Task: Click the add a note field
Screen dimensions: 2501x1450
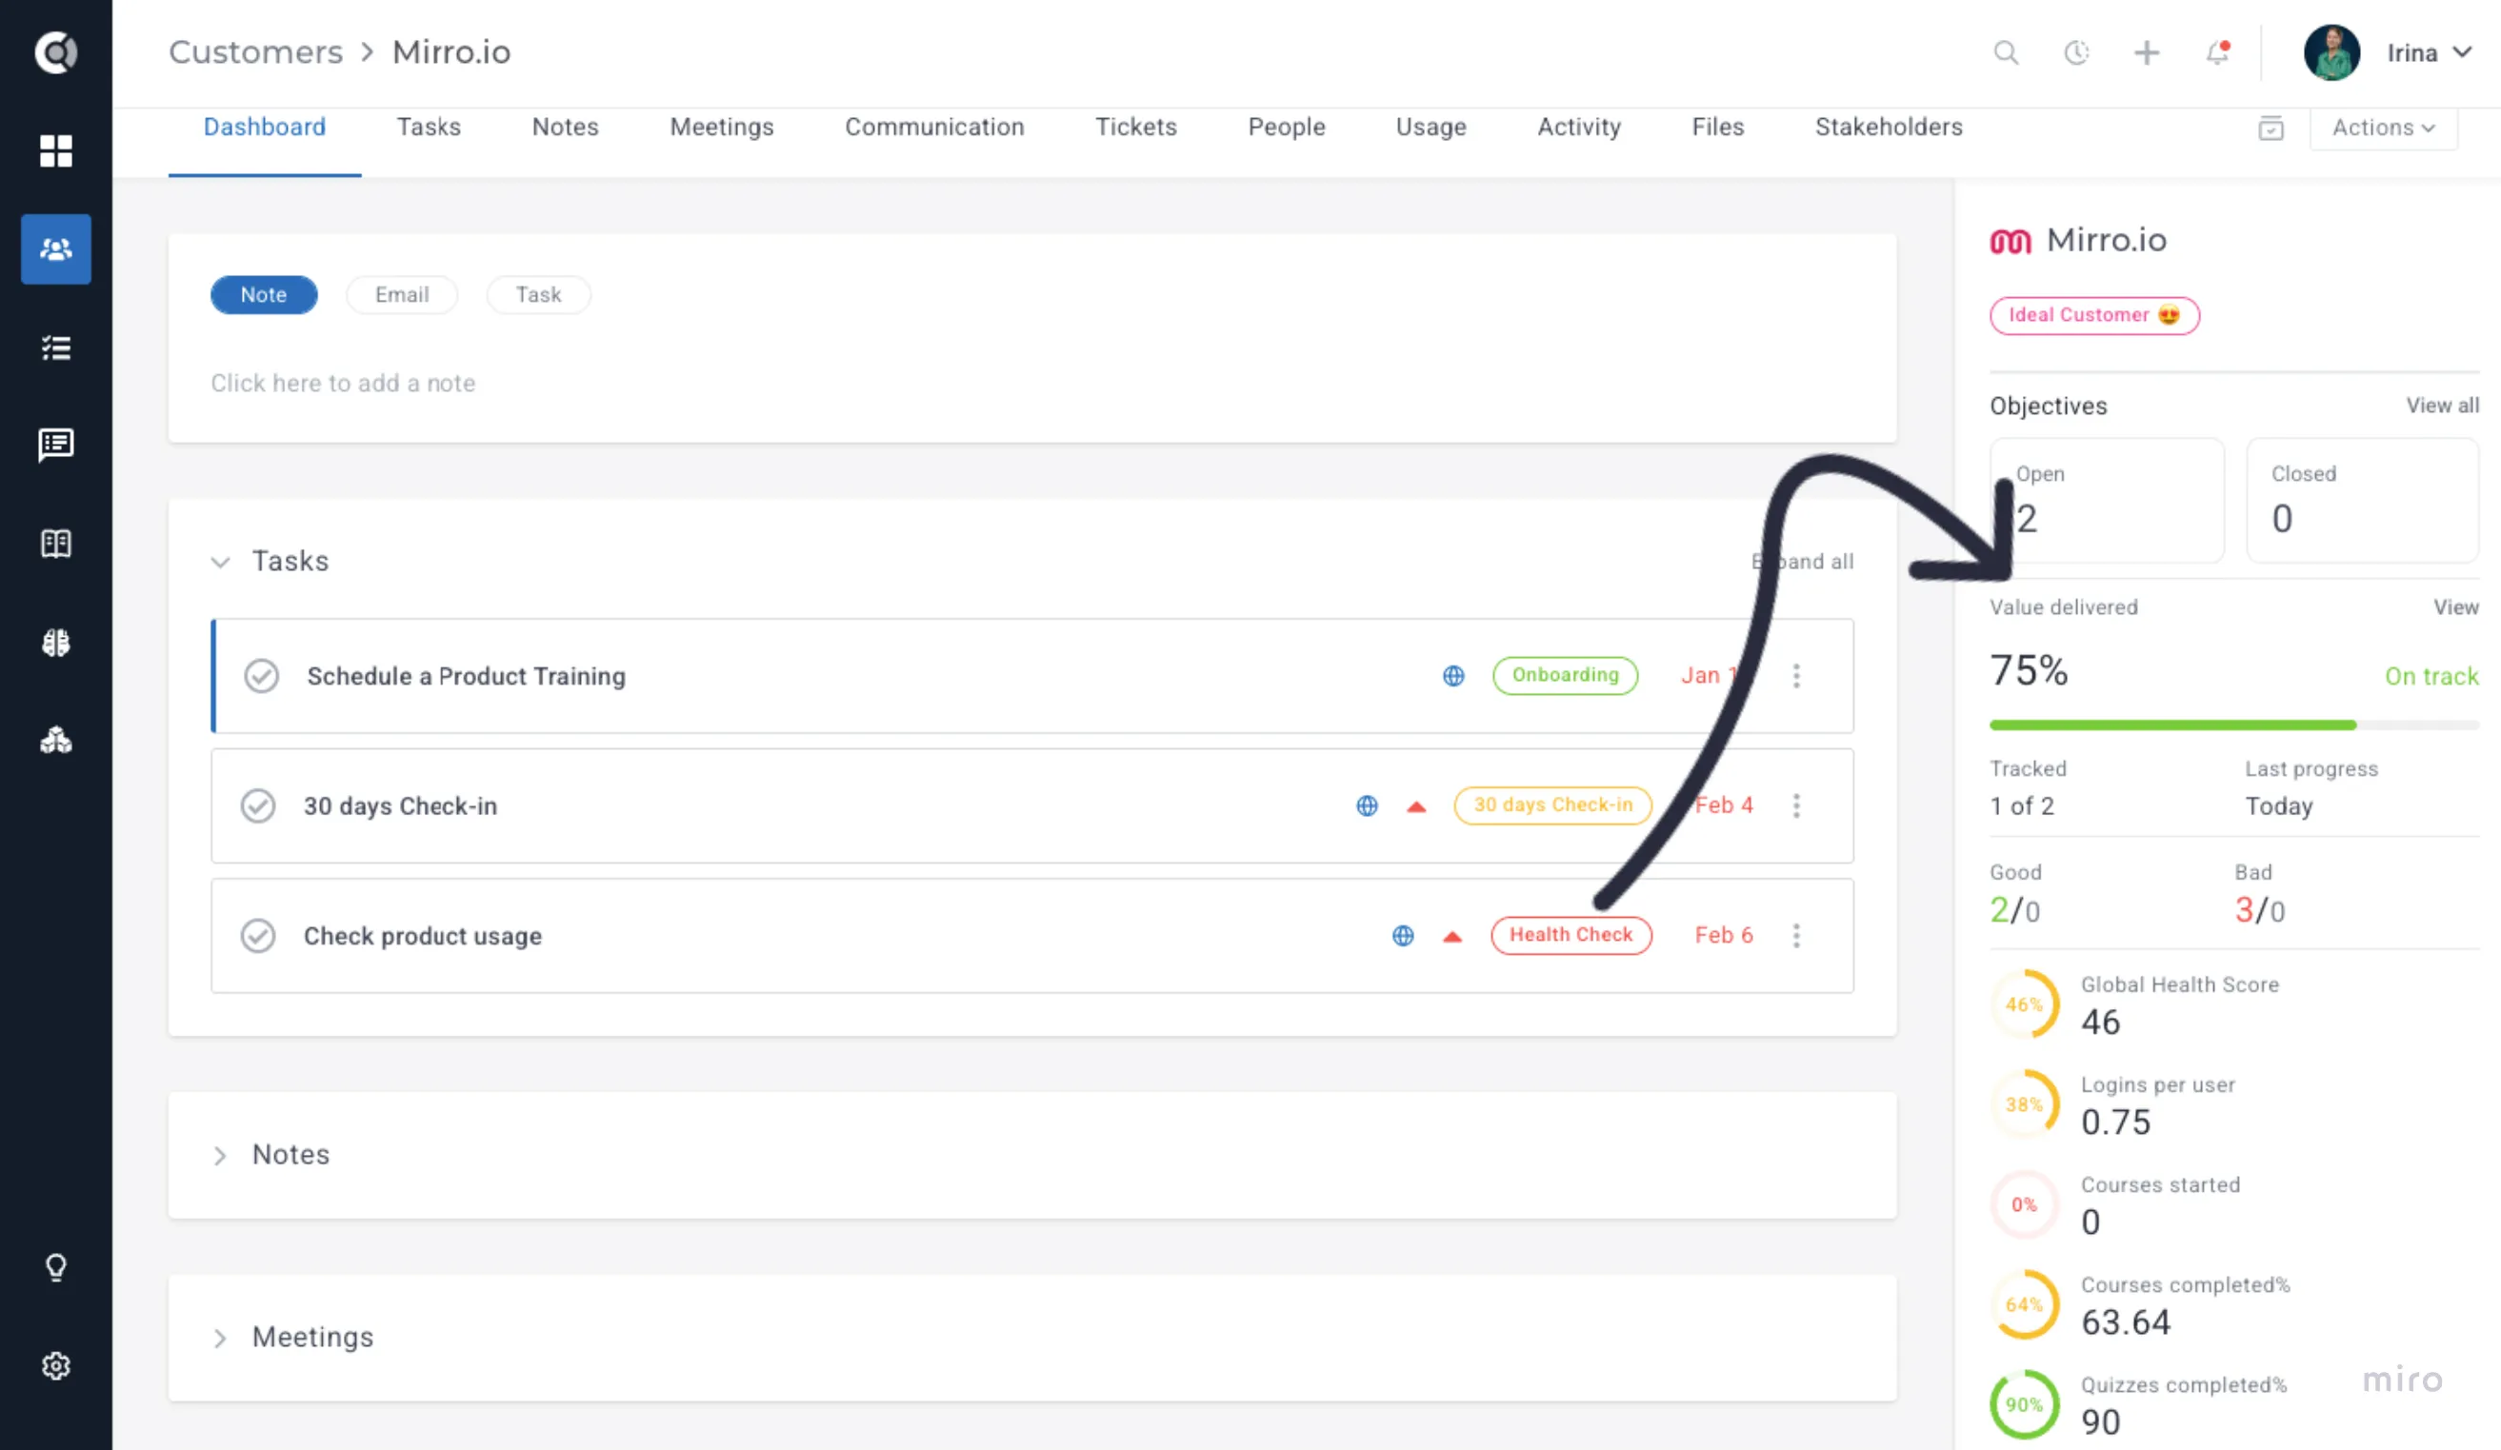Action: click(x=343, y=383)
